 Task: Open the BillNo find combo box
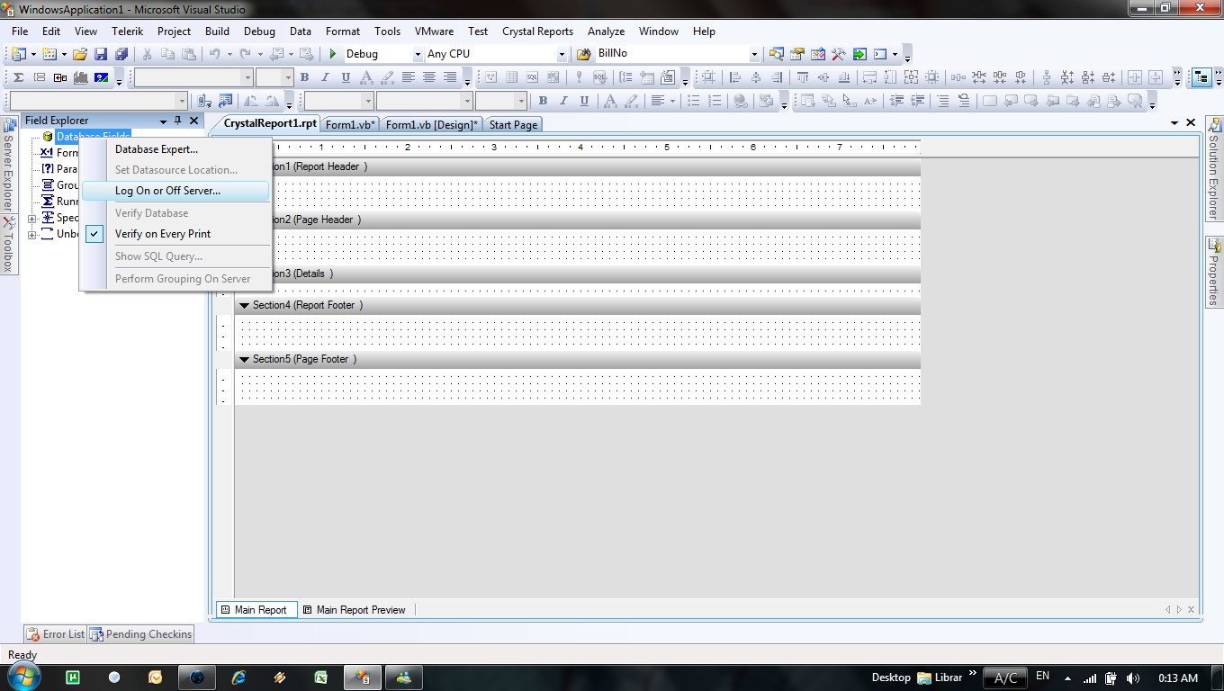(x=754, y=54)
